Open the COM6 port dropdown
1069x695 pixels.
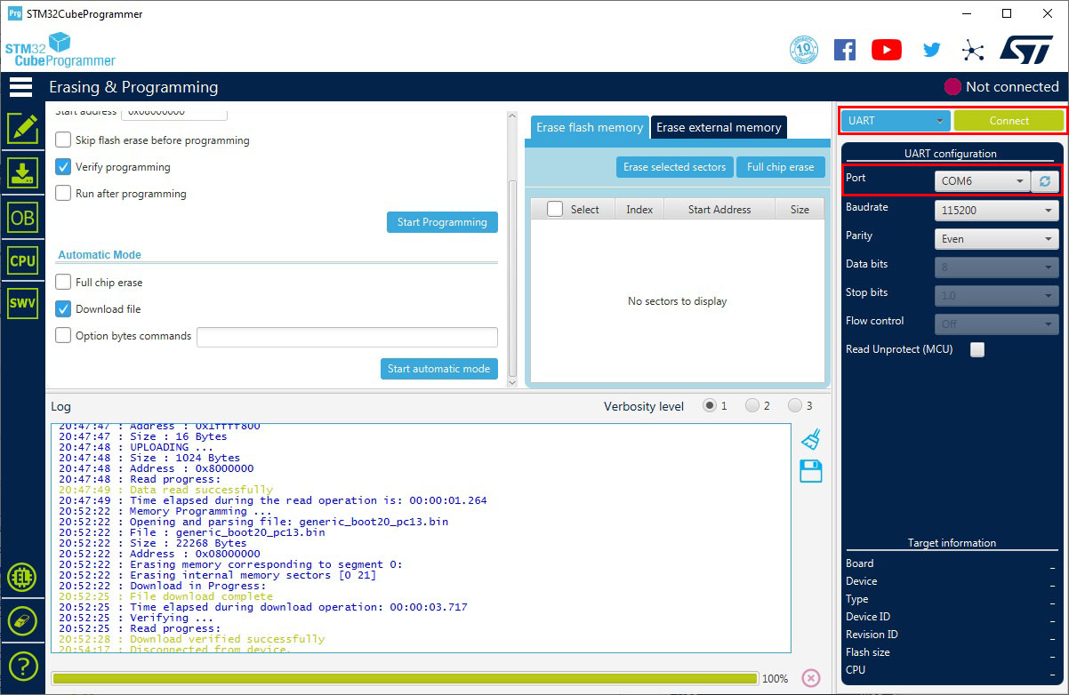click(x=983, y=181)
